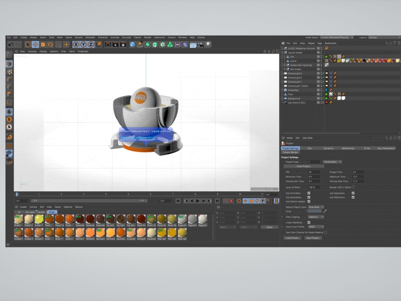Toggle the X-axis lock icon
Screen dimensions: 401x301
tap(77, 45)
